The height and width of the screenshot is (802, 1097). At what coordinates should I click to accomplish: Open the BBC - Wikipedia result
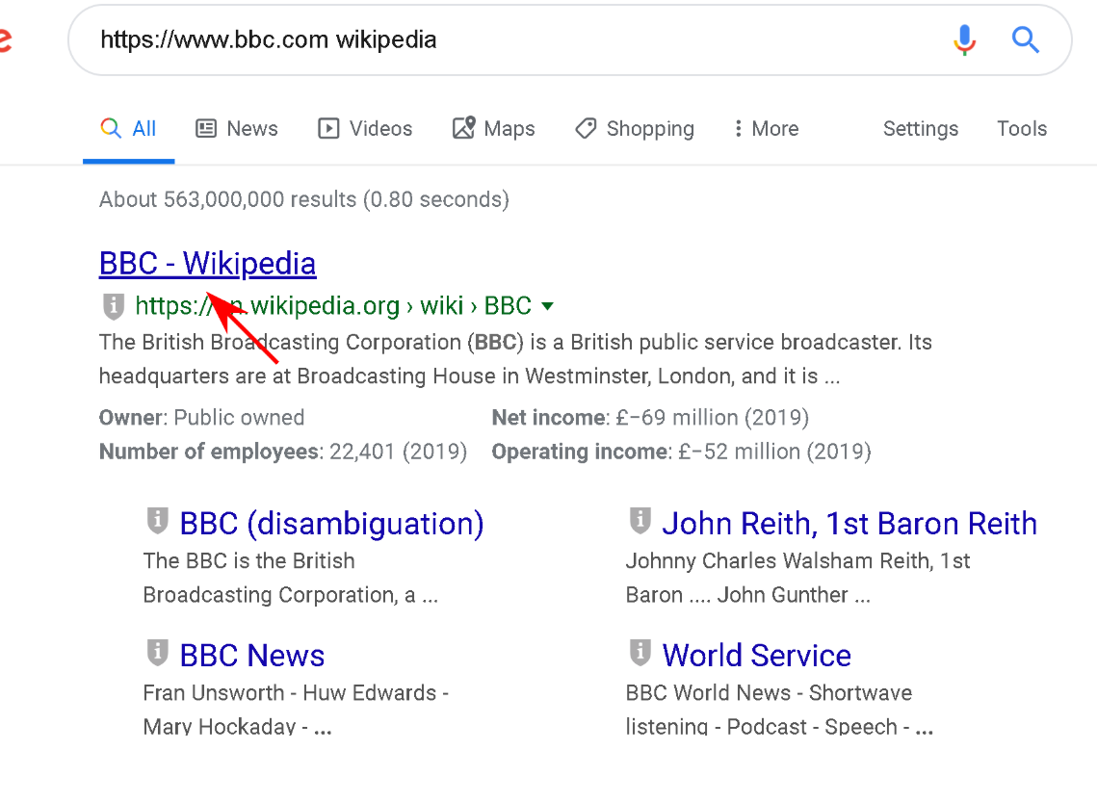click(x=207, y=264)
